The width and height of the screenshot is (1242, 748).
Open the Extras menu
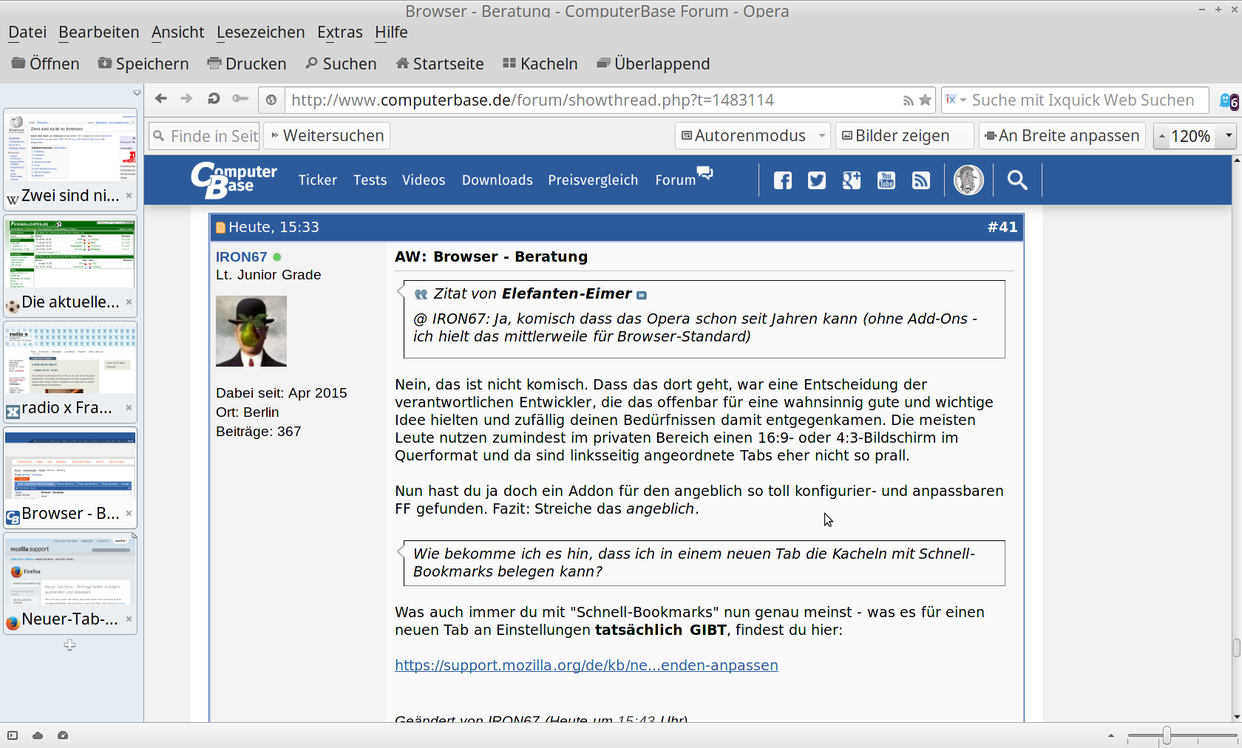340,33
